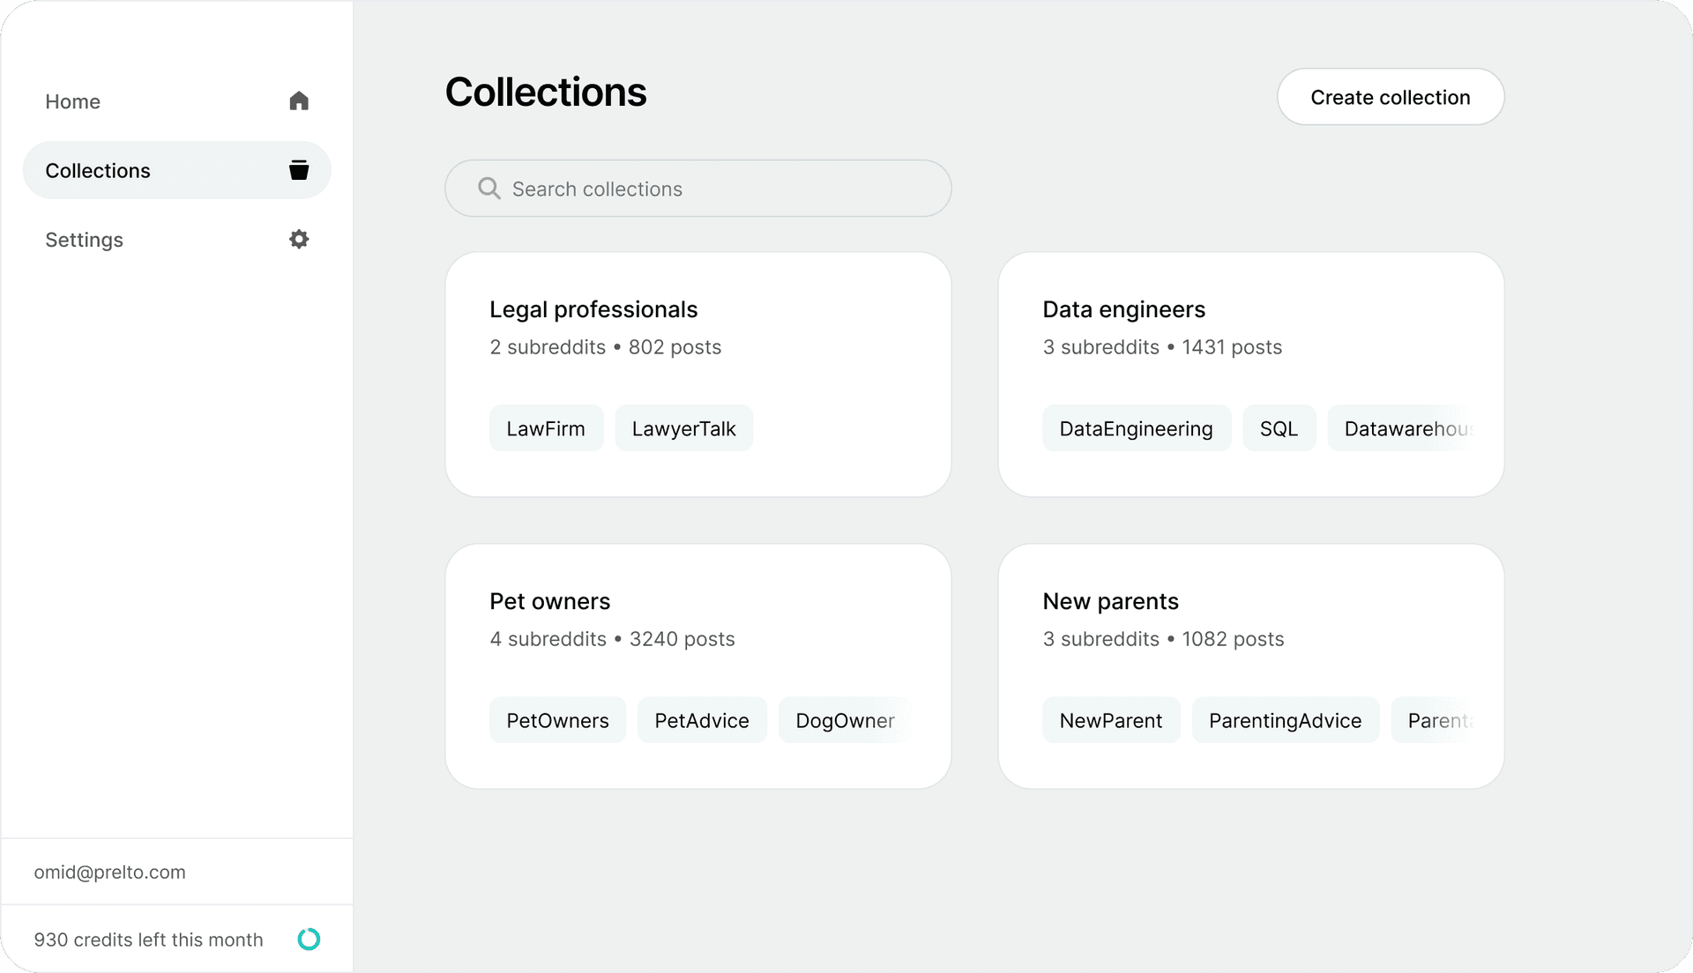Click the omid@prelto.com account email

(110, 872)
